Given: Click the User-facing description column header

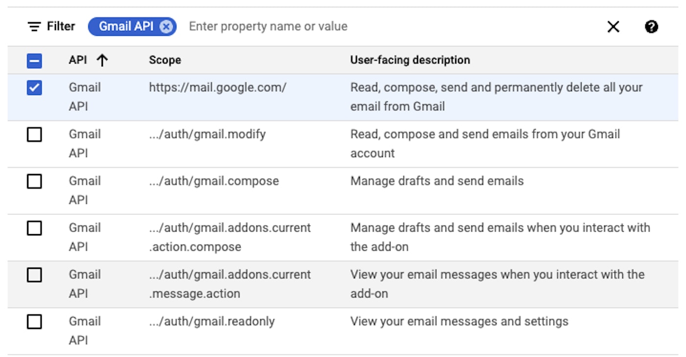Looking at the screenshot, I should click(410, 60).
